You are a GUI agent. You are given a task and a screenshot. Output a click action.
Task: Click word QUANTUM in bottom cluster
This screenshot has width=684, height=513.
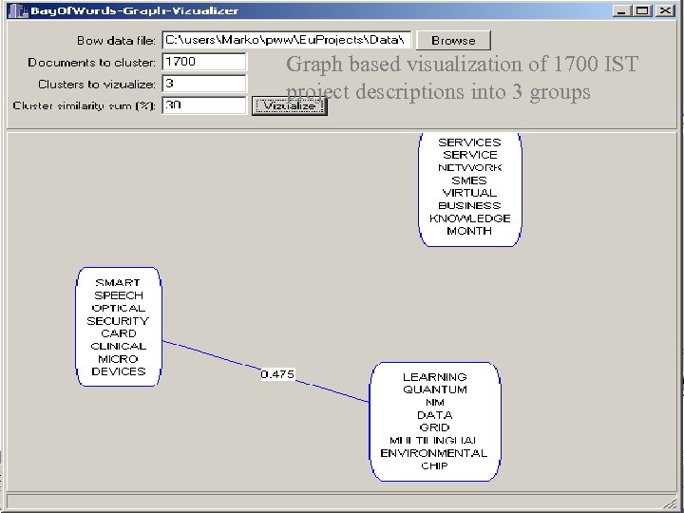(435, 389)
